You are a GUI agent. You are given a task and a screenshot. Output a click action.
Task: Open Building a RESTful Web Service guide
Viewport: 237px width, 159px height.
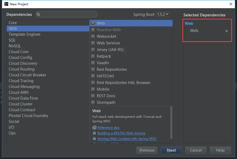coord(121,133)
